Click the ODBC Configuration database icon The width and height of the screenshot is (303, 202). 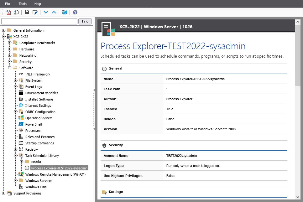pyautogui.click(x=21, y=112)
